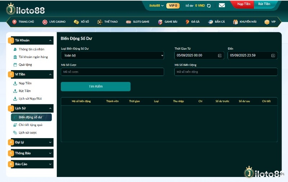288x182 pixels.
Task: Click the Chi tiết tặng quà icon
Action: [x=15, y=125]
